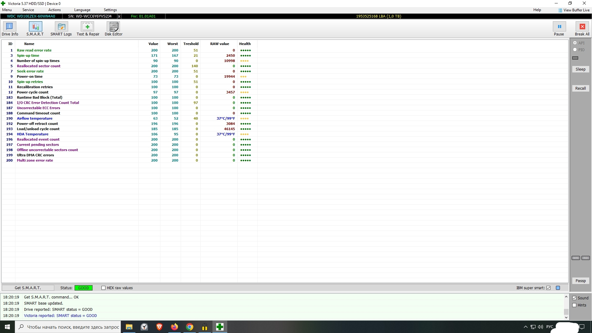The width and height of the screenshot is (592, 333).
Task: Click the Health column header
Action: pos(248,44)
